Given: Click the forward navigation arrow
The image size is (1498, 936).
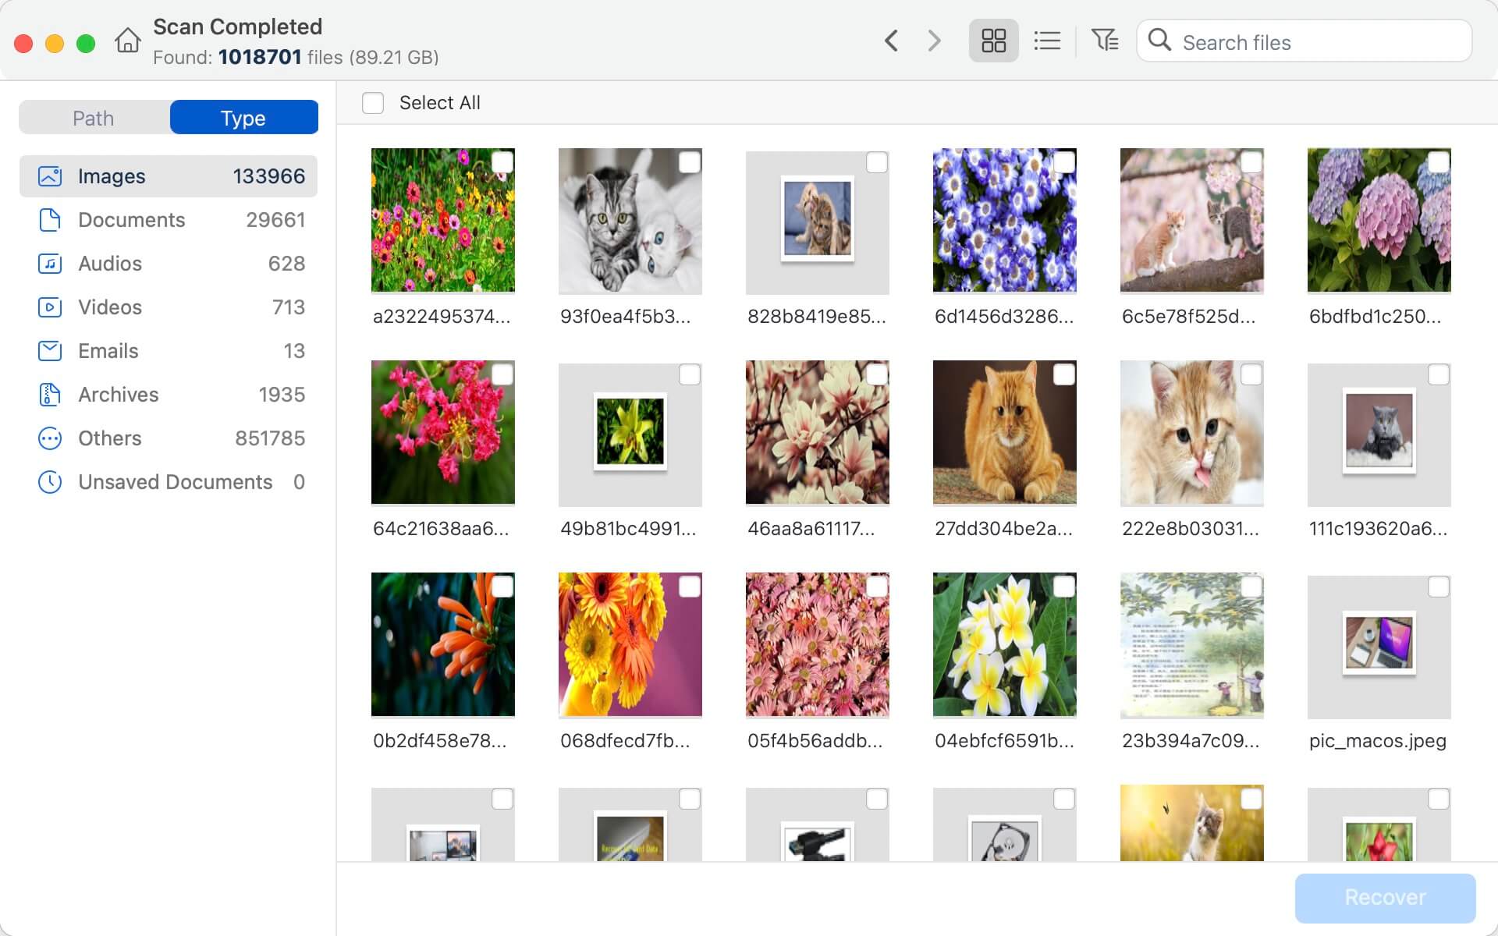Looking at the screenshot, I should (933, 41).
